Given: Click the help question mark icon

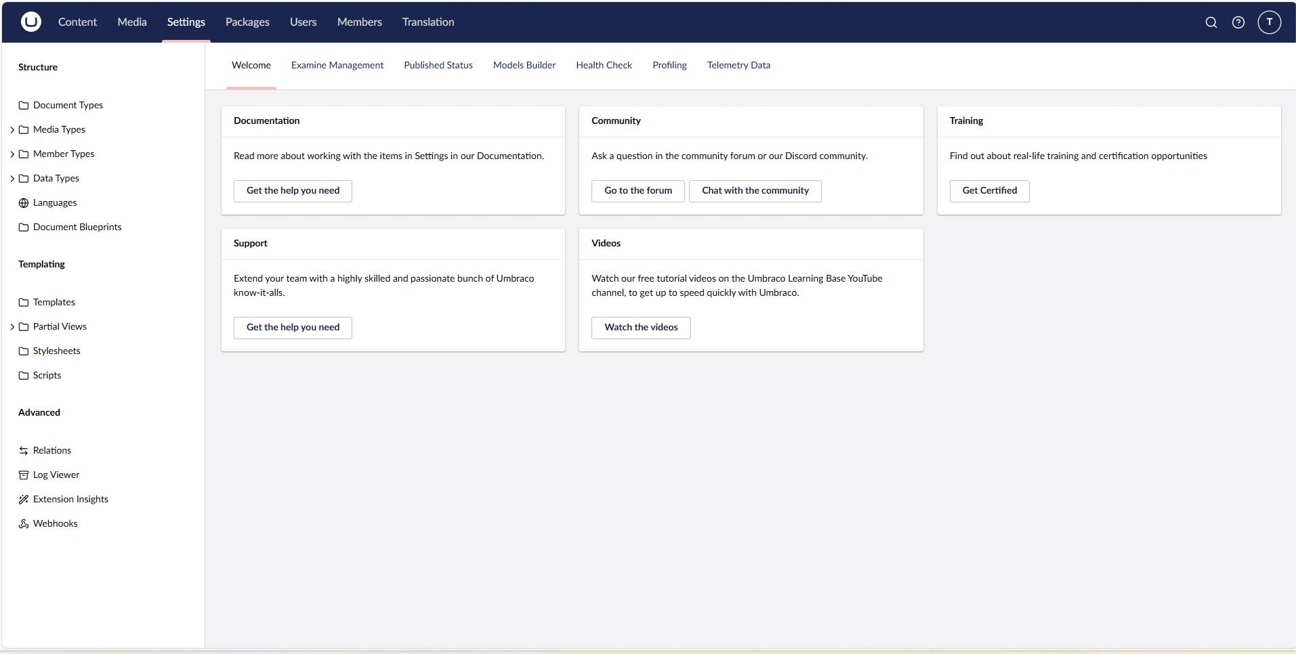Looking at the screenshot, I should [1238, 22].
